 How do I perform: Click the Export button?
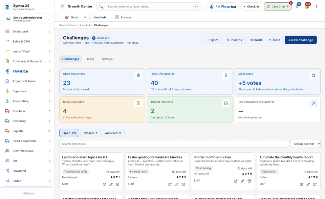pos(213,40)
